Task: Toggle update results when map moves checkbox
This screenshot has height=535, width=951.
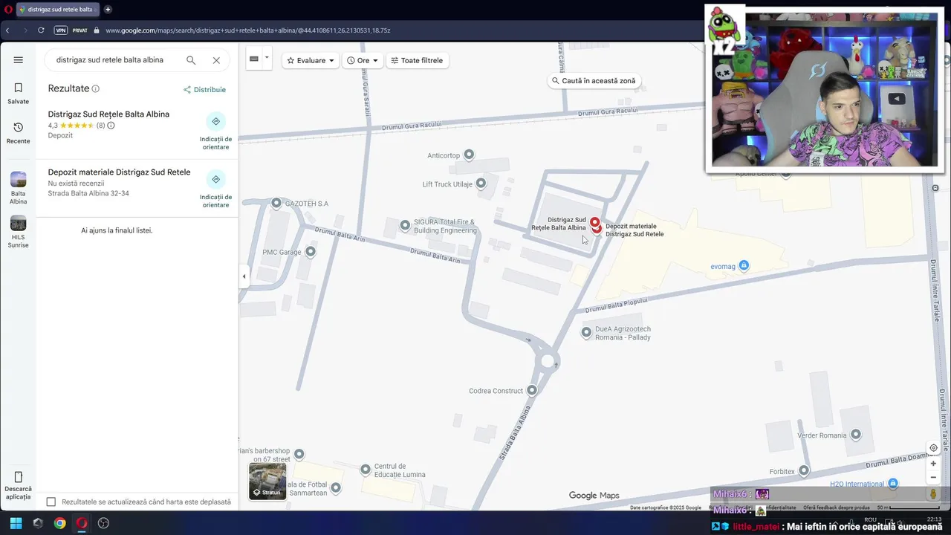Action: [x=51, y=502]
